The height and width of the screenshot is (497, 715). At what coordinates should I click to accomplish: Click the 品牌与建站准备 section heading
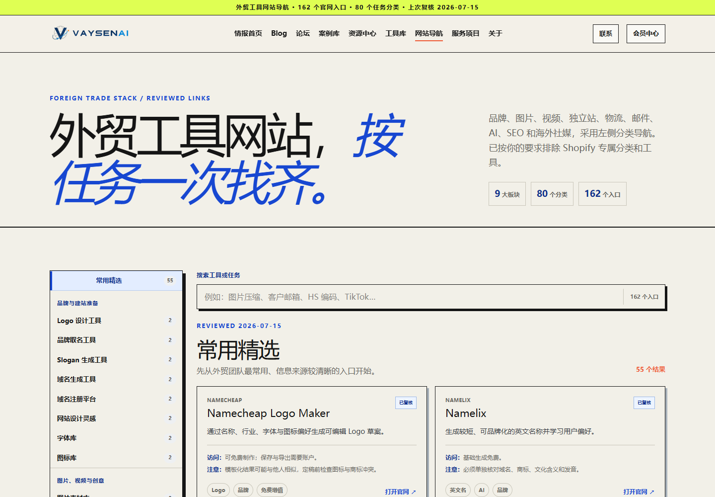pyautogui.click(x=77, y=303)
